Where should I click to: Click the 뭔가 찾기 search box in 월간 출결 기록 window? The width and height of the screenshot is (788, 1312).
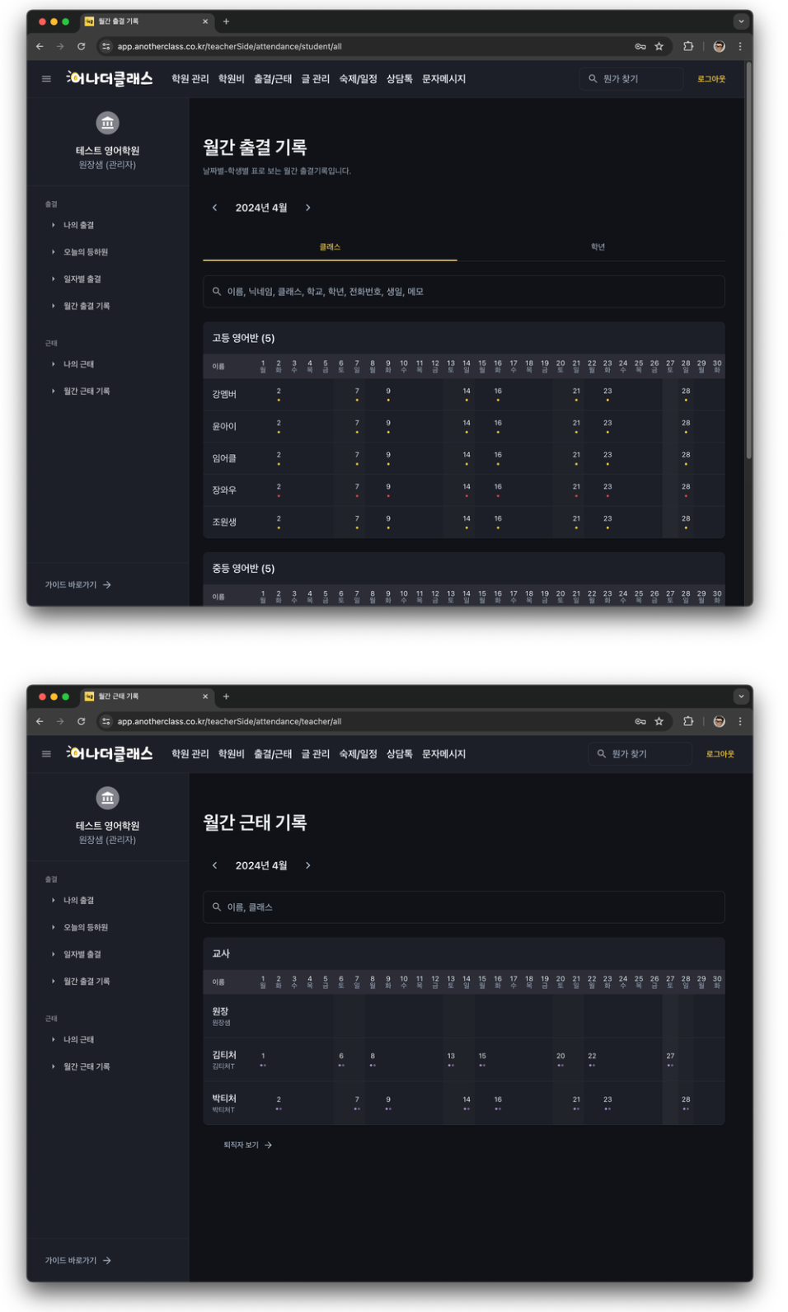point(631,79)
